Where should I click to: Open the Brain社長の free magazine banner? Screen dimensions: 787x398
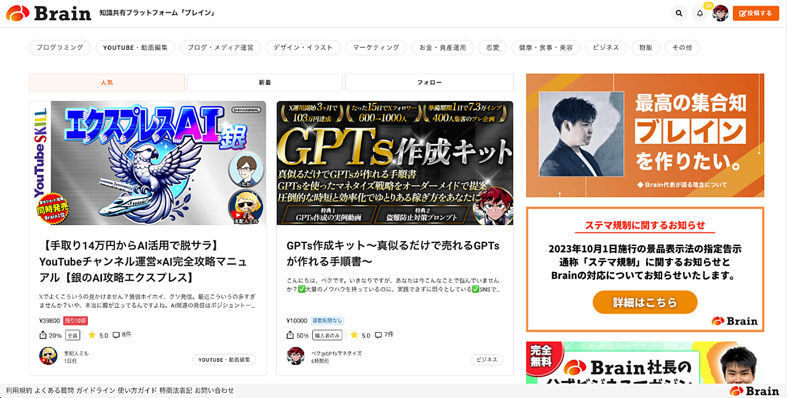pyautogui.click(x=645, y=363)
